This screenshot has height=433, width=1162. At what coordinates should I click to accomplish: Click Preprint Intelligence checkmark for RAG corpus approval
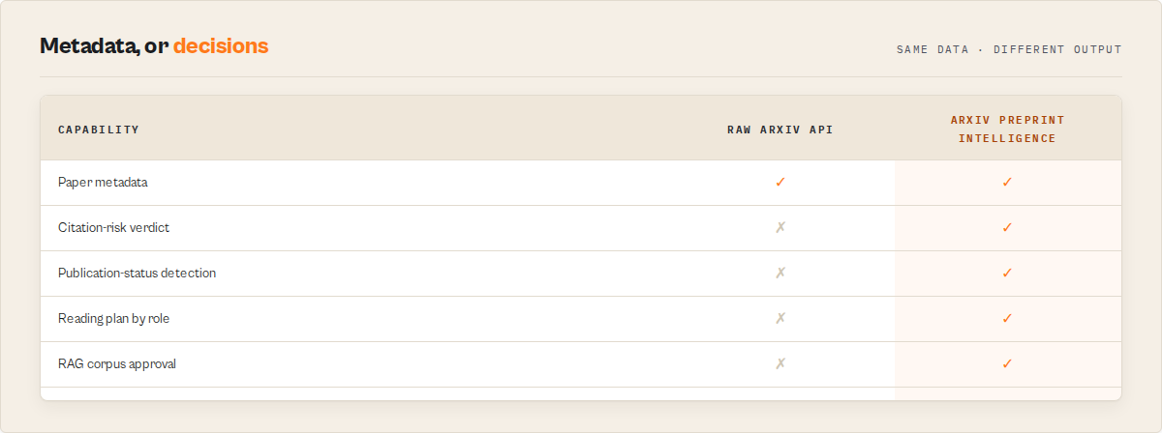pos(1007,363)
